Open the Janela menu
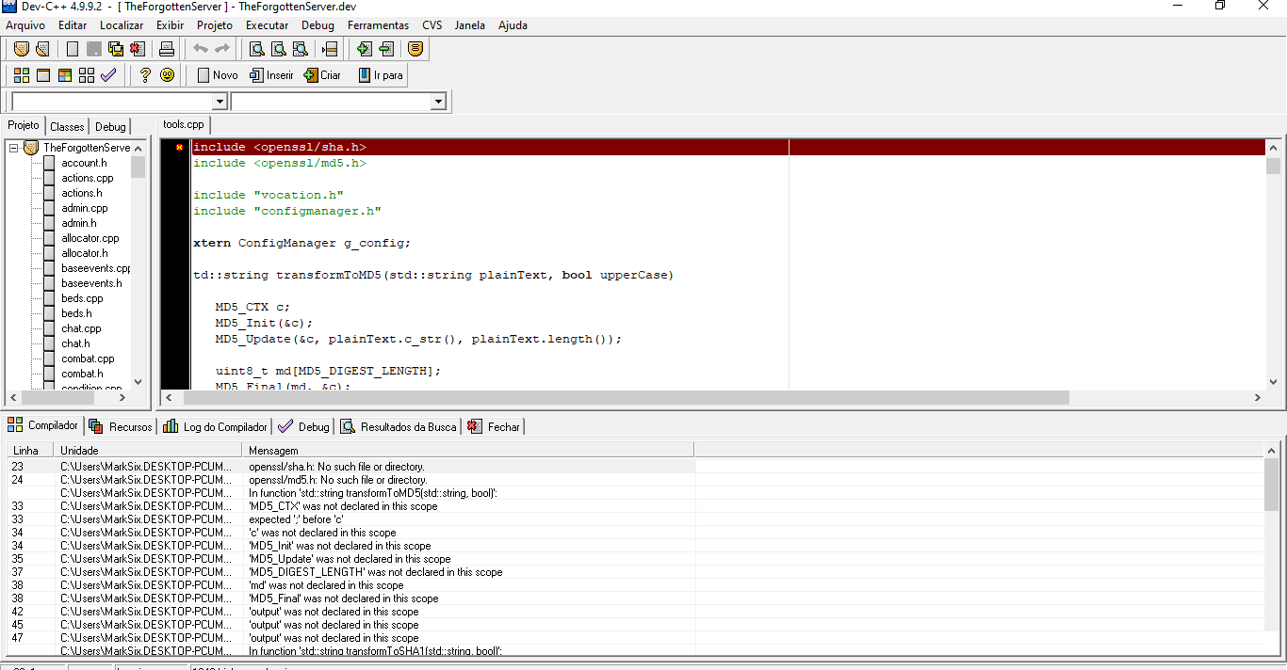This screenshot has width=1287, height=670. [470, 25]
